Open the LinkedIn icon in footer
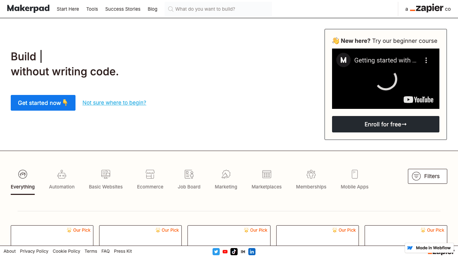 point(252,252)
